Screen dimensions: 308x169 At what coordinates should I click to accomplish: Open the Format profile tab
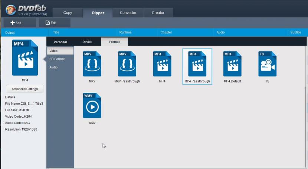pos(115,42)
